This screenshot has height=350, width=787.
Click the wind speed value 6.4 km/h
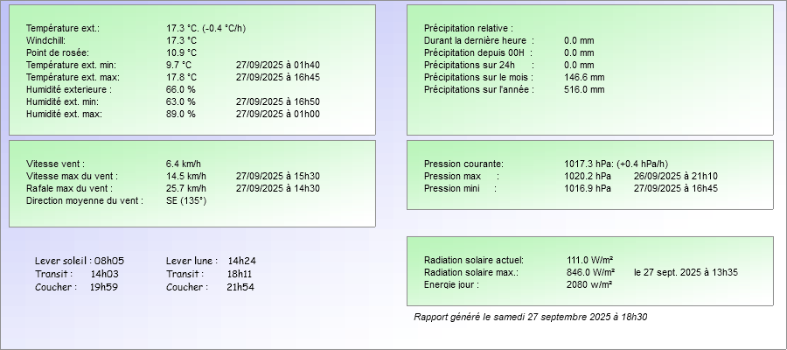(x=184, y=164)
